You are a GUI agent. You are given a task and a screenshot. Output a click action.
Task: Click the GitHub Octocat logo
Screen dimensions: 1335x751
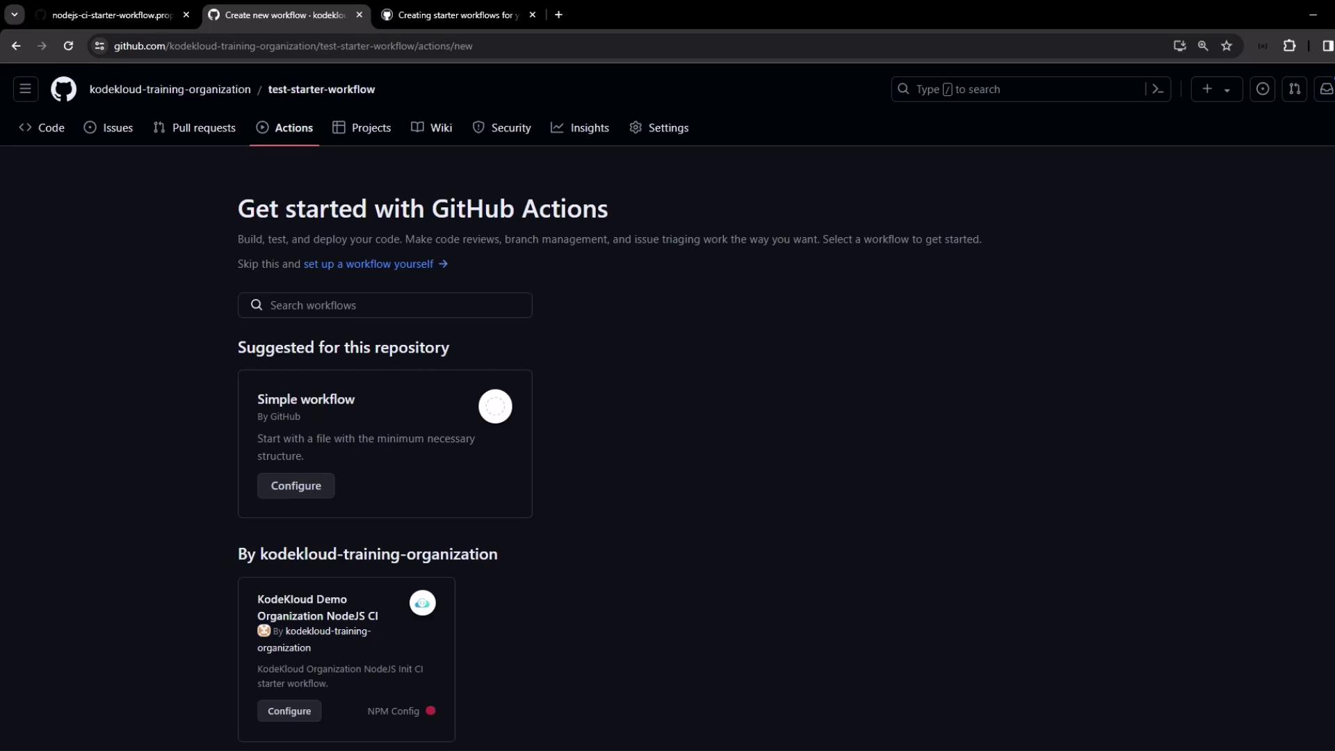(63, 89)
